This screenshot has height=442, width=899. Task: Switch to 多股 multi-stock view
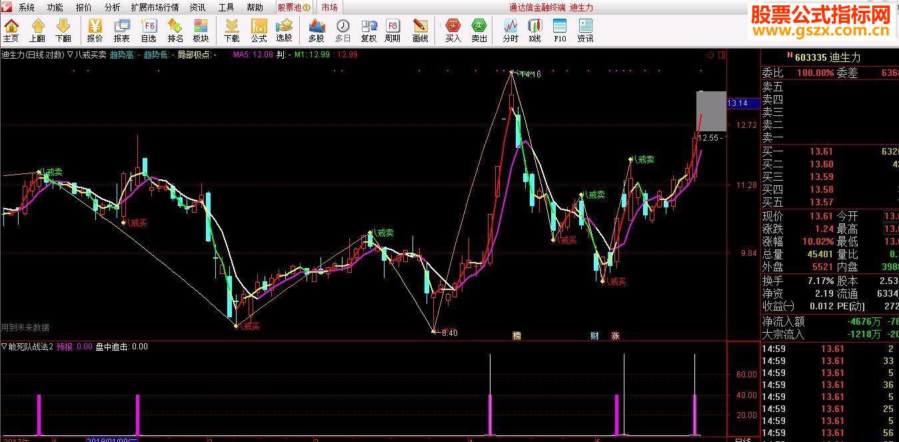(317, 30)
